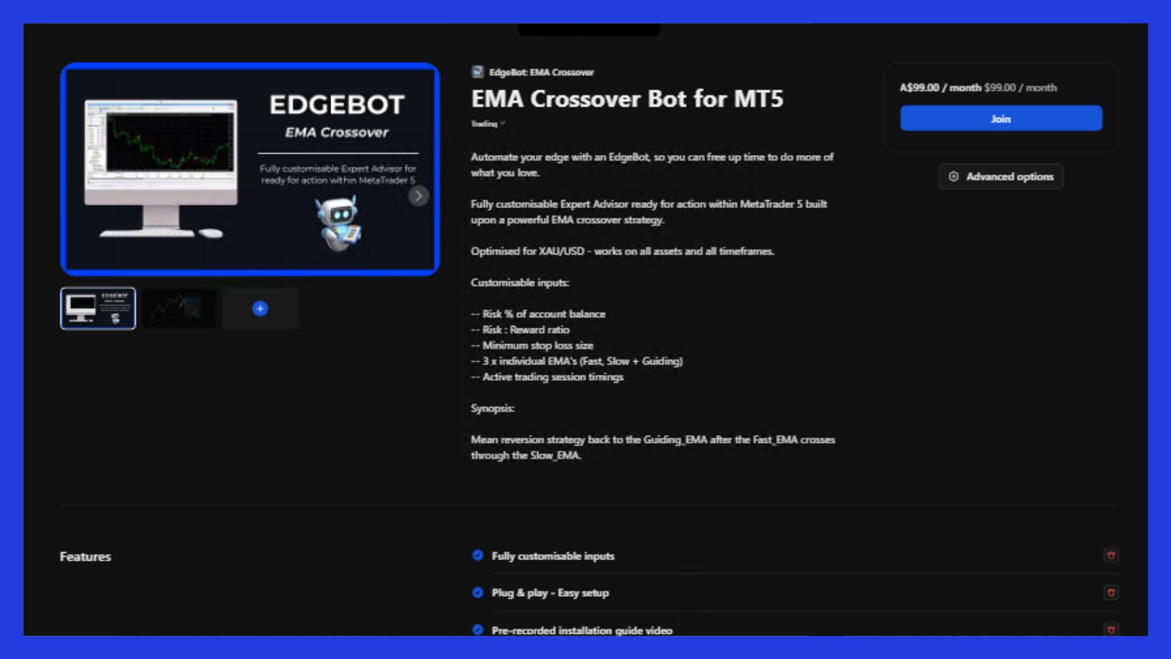Expand the Trading category dropdown
The height and width of the screenshot is (659, 1171).
488,124
